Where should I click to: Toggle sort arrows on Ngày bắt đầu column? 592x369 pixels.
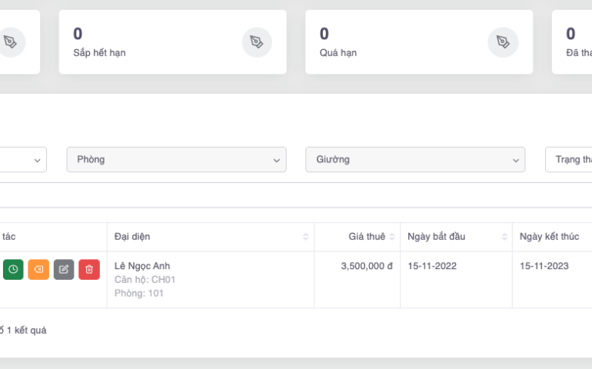click(x=504, y=237)
